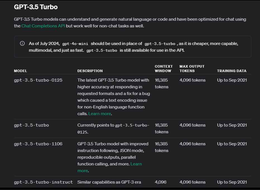Click the gpt-3.5-turbo code after 'in place of'
Viewport: 260px width, 190px height.
click(x=160, y=44)
